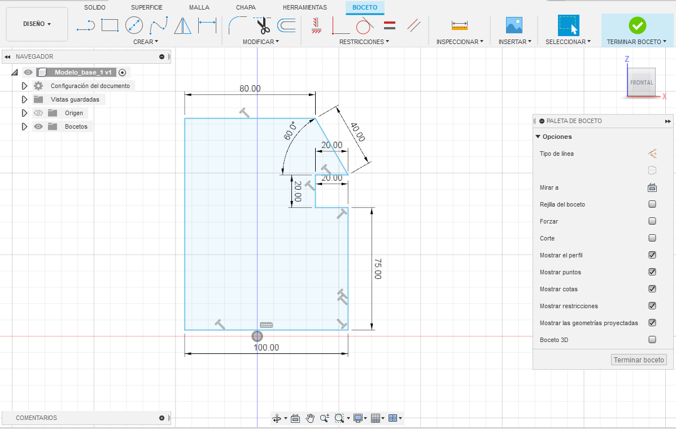Screen dimensions: 676x429
Task: Add a comment with plus button
Action: [x=162, y=418]
